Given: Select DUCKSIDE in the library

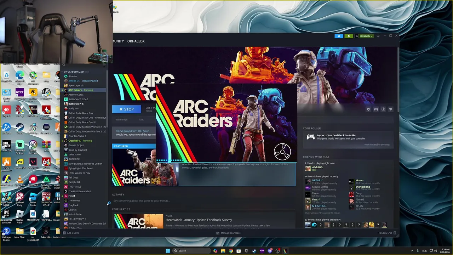Looking at the screenshot, I should click(x=71, y=159).
